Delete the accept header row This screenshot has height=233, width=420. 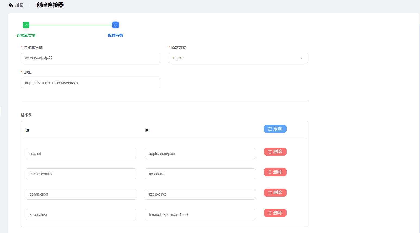point(275,152)
